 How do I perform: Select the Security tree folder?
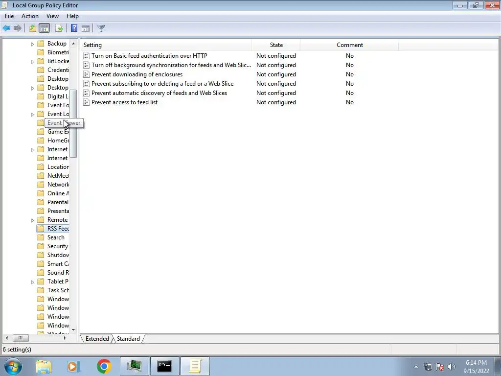pyautogui.click(x=58, y=246)
